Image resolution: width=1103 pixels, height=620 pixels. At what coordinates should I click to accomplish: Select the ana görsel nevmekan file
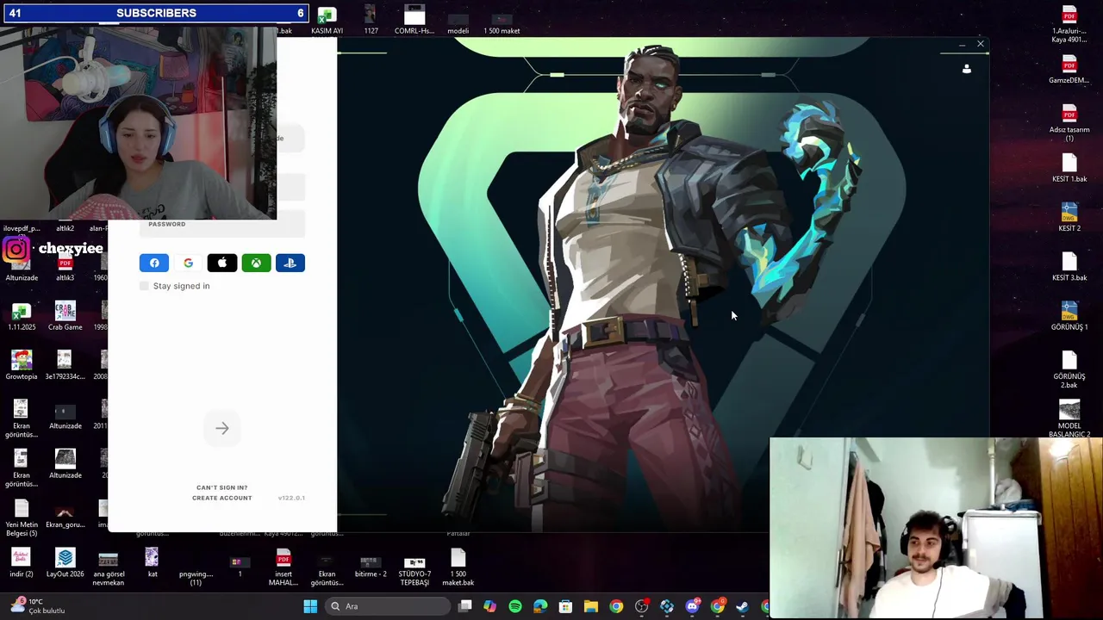pyautogui.click(x=109, y=567)
